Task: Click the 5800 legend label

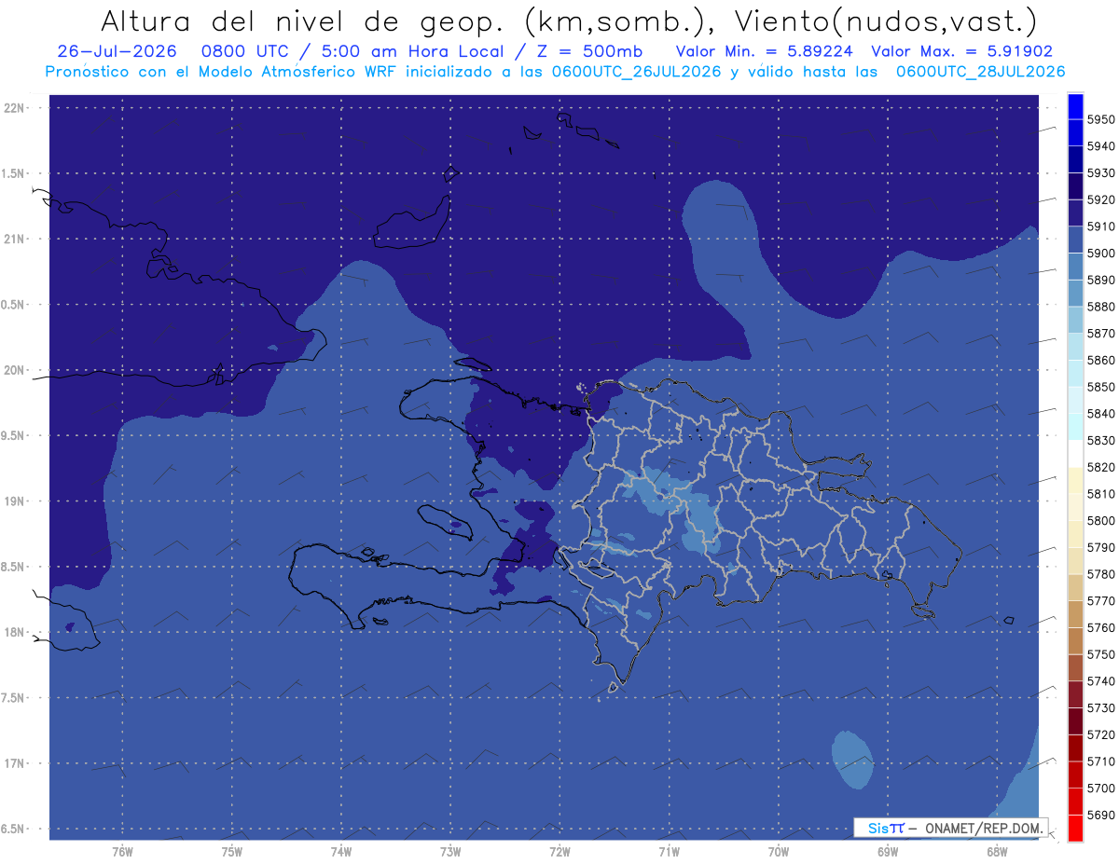Action: click(1100, 521)
